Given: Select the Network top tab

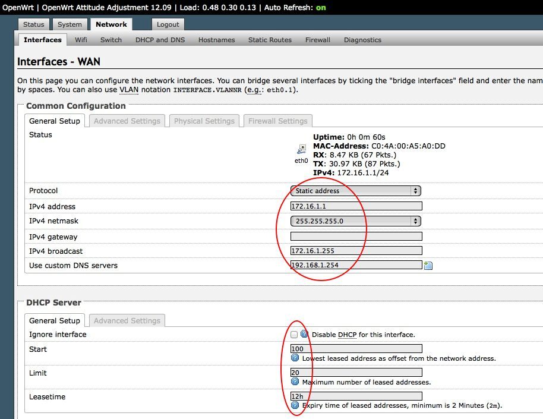Looking at the screenshot, I should (111, 24).
